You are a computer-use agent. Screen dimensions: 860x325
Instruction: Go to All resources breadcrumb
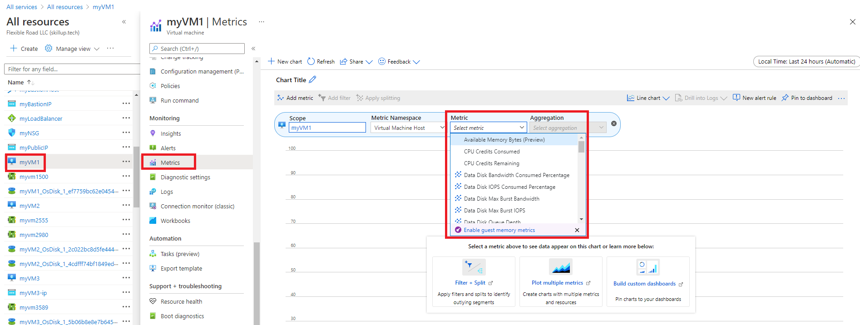65,7
